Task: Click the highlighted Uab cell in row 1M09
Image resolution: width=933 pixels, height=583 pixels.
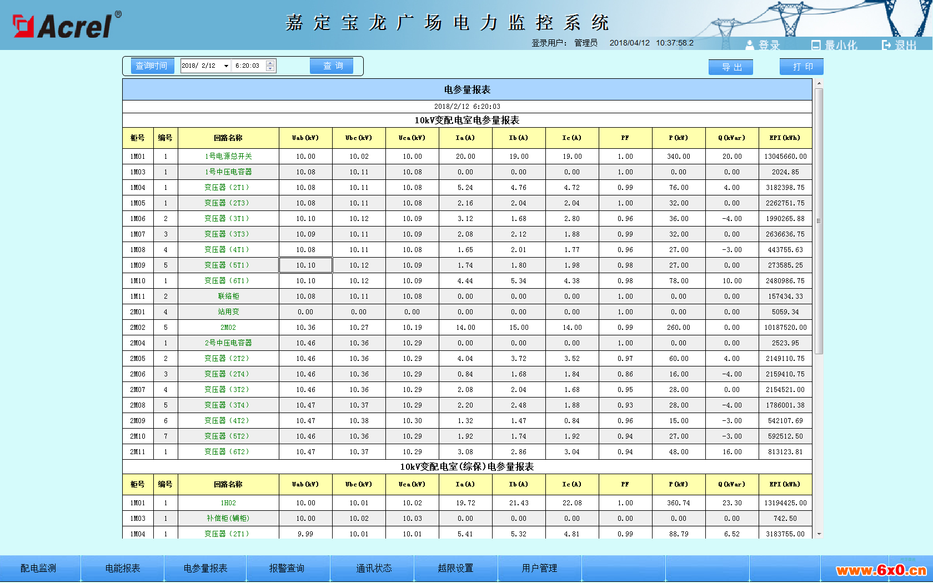Action: (x=305, y=265)
